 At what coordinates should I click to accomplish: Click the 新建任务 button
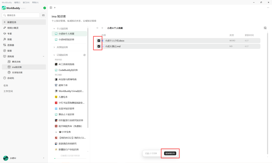click(24, 22)
